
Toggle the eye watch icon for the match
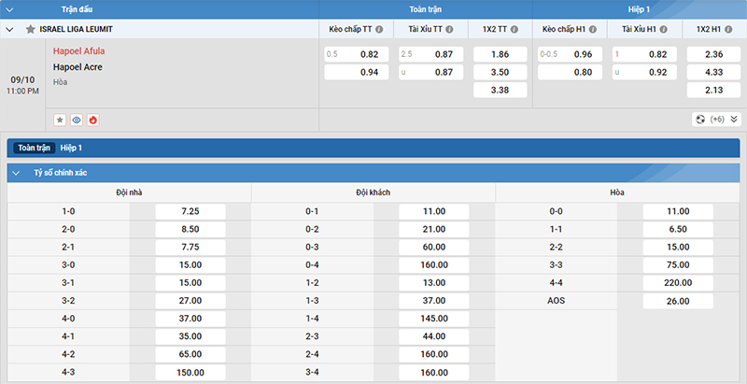click(x=77, y=120)
